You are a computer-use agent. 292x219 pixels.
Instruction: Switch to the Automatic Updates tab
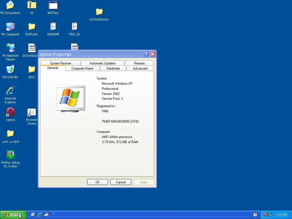tap(103, 63)
